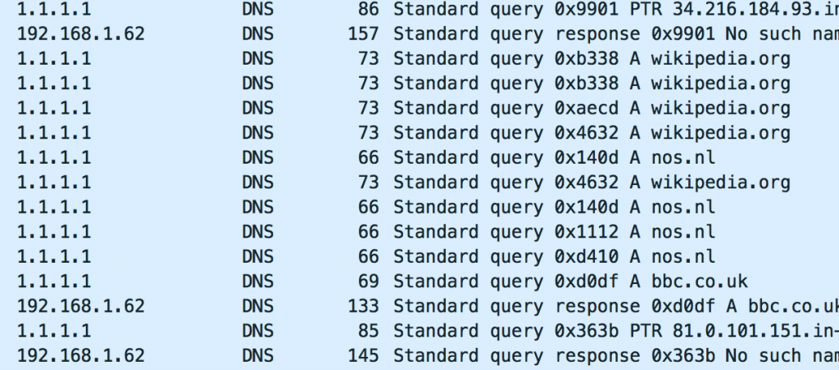Click the length value 145
Image resolution: width=839 pixels, height=370 pixels.
coord(363,355)
